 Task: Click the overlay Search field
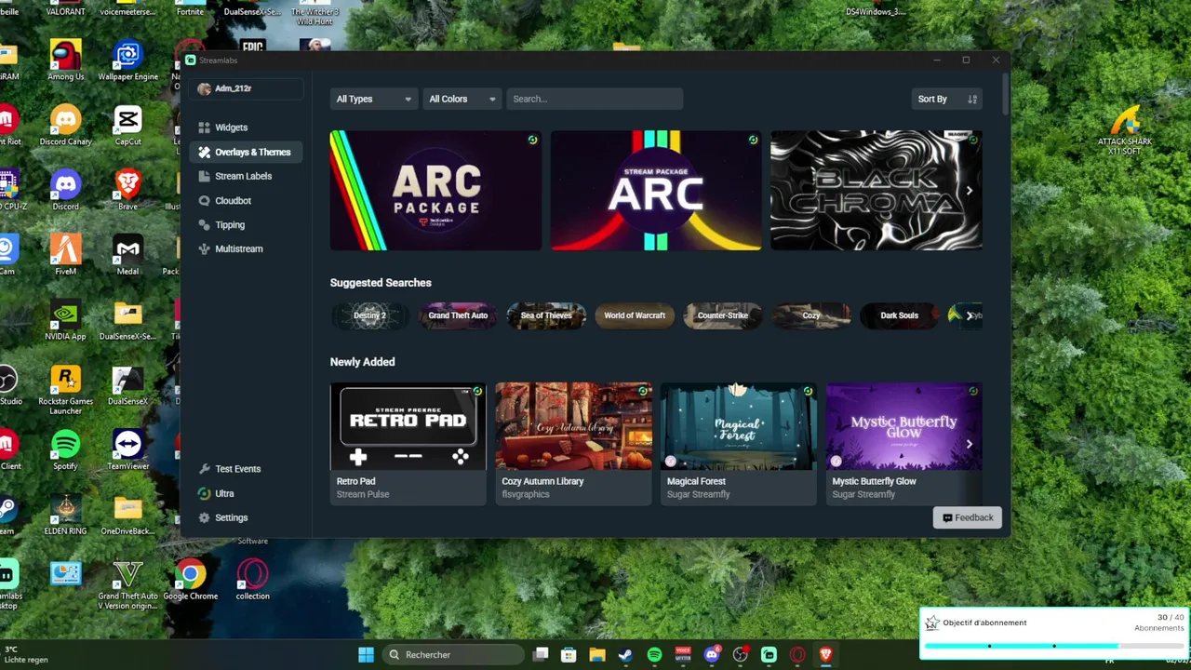595,99
